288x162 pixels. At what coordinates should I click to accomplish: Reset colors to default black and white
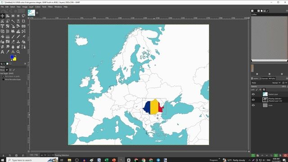click(x=11, y=60)
